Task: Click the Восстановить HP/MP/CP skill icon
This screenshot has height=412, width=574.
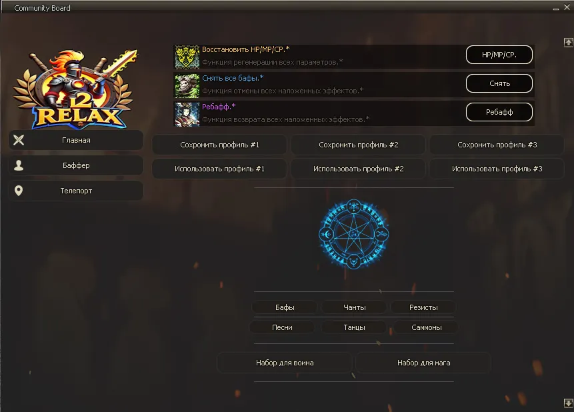Action: pos(187,57)
